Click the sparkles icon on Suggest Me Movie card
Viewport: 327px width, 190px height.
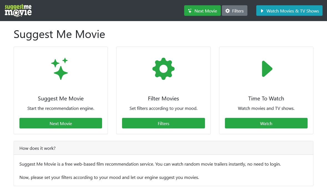pyautogui.click(x=60, y=69)
